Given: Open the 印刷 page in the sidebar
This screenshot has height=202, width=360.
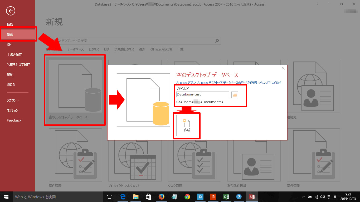Looking at the screenshot, I should click(10, 74).
